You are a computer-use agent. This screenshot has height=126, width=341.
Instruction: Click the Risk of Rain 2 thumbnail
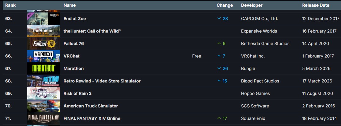coord(43,93)
